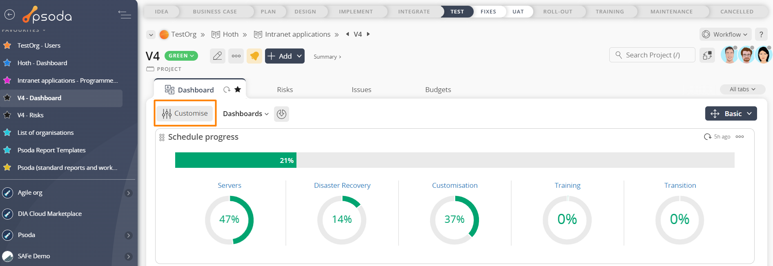773x266 pixels.
Task: Click the 47% Servers progress ring
Action: (229, 220)
